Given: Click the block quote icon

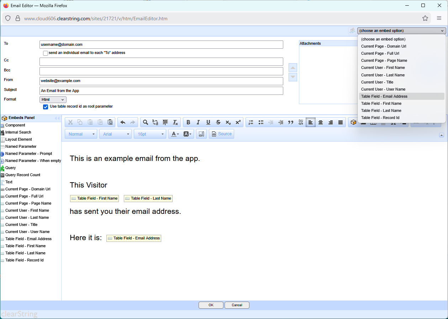Looking at the screenshot, I should pyautogui.click(x=291, y=122).
